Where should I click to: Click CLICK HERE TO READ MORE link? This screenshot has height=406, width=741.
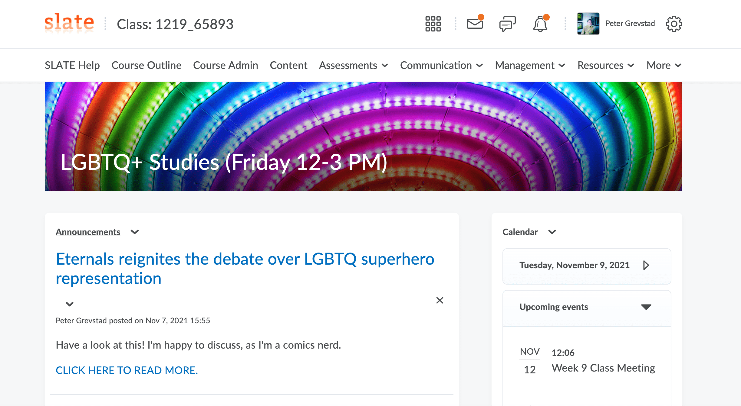point(127,370)
